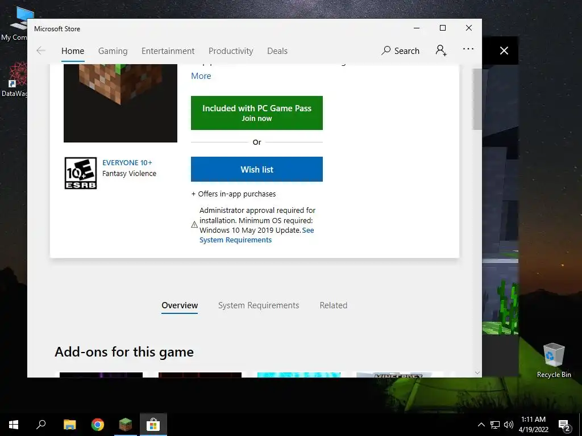This screenshot has width=582, height=436.
Task: Open File Explorer from the taskbar
Action: 69,425
